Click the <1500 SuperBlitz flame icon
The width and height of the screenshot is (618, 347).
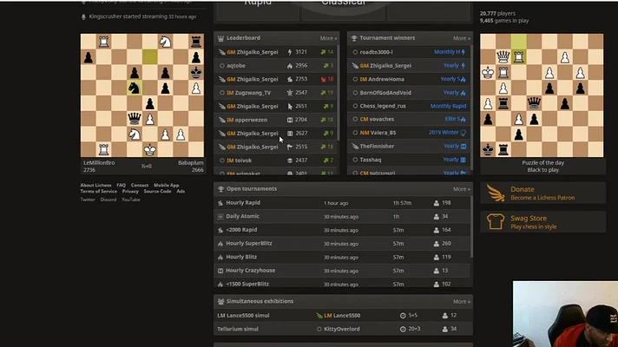pos(220,284)
